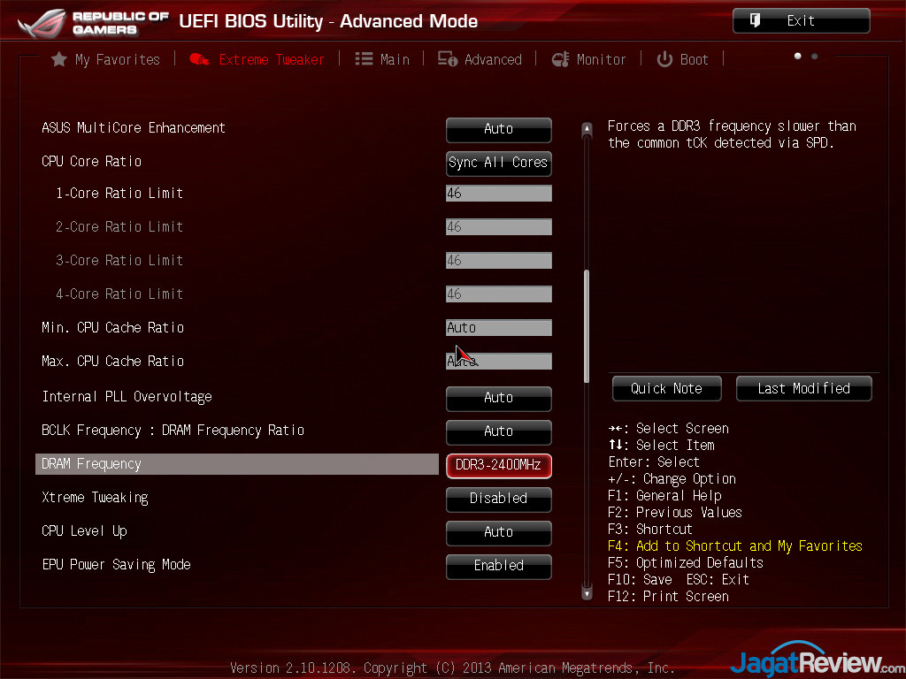Open CPU Core Ratio Sync All Cores dropdown

(x=499, y=163)
